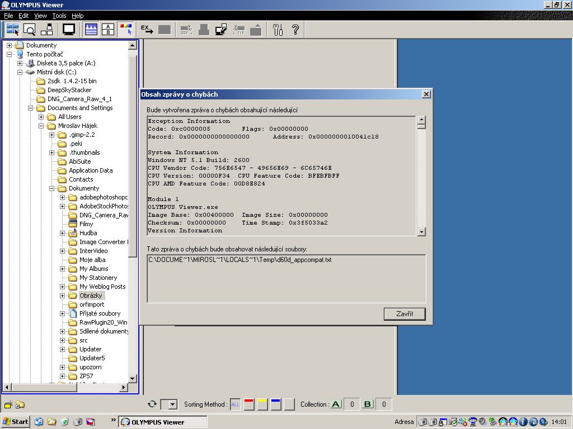Open the View menu
Image resolution: width=573 pixels, height=429 pixels.
(40, 16)
